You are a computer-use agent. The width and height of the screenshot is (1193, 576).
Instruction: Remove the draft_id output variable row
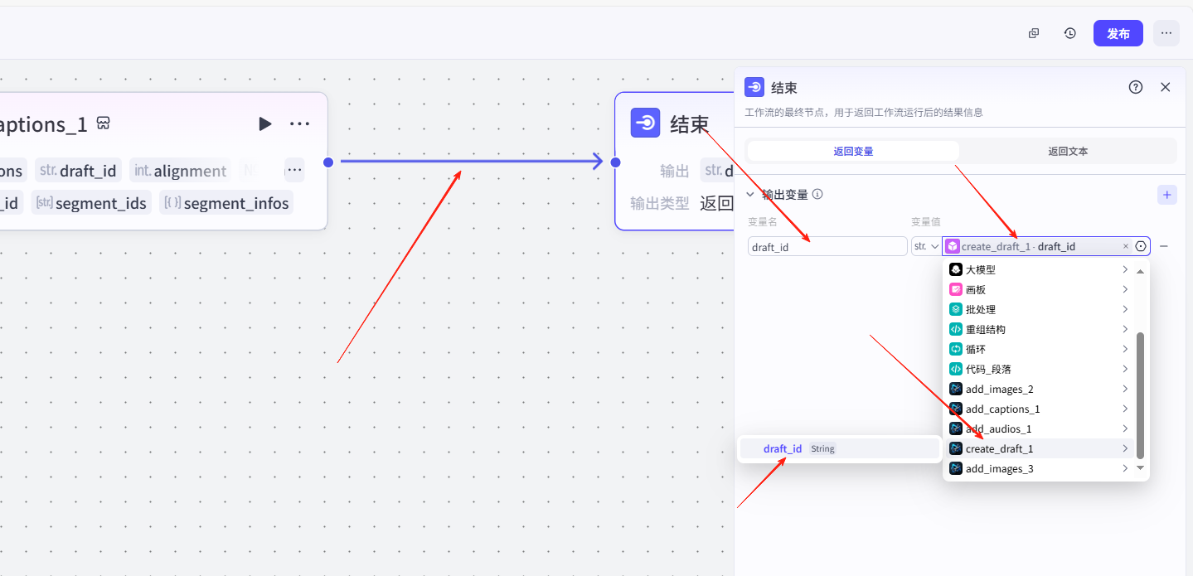click(x=1164, y=246)
